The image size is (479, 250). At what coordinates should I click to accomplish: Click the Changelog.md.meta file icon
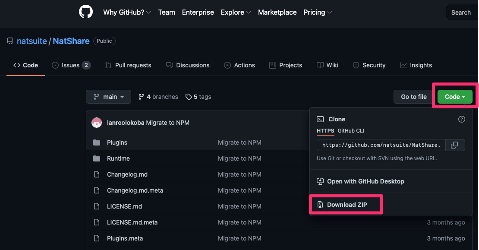click(97, 190)
